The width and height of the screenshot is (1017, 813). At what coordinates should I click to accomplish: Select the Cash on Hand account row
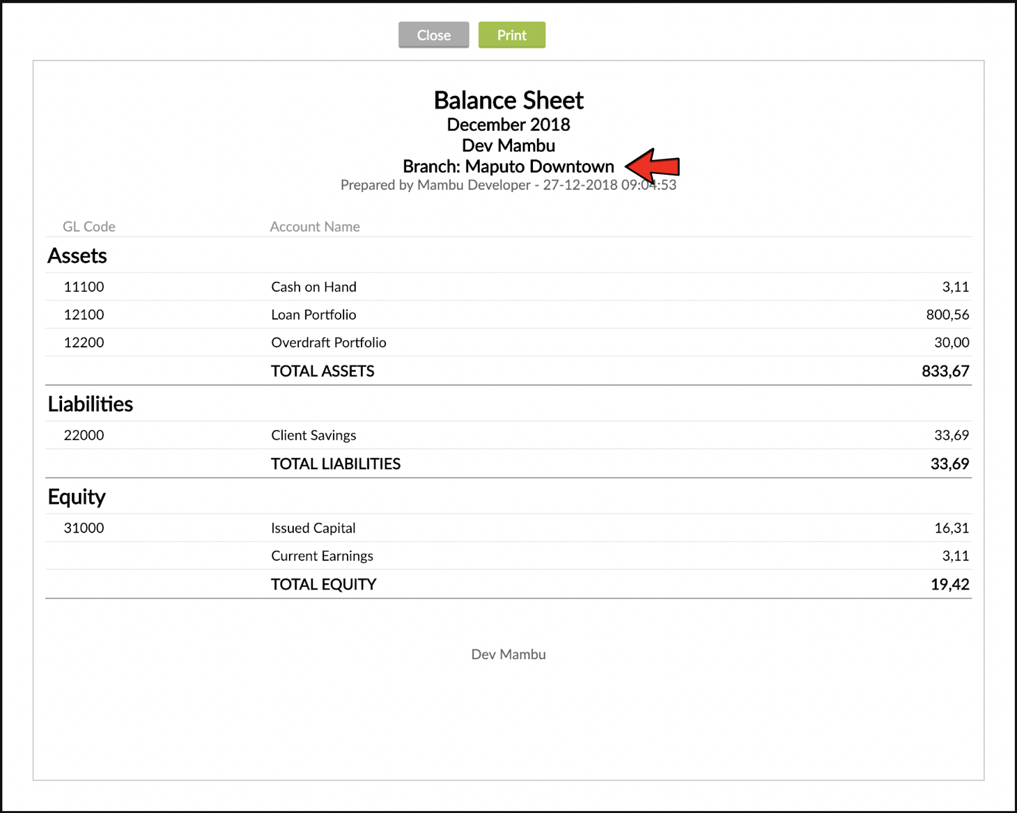[313, 287]
